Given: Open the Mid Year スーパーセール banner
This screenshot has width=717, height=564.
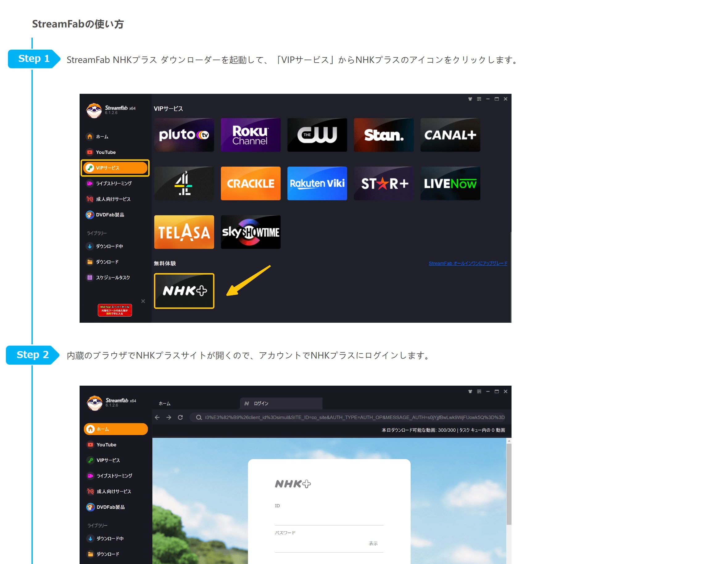Looking at the screenshot, I should pyautogui.click(x=115, y=310).
